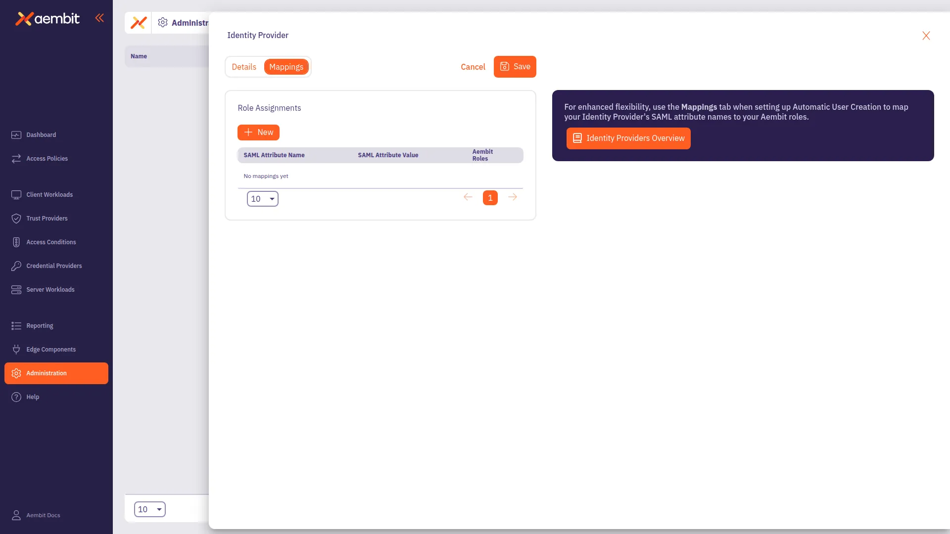Switch to the Details tab
950x534 pixels.
point(244,66)
